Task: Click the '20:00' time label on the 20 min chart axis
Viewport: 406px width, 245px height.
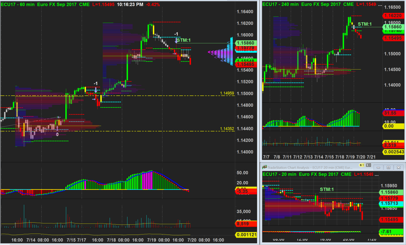Action: [349, 239]
